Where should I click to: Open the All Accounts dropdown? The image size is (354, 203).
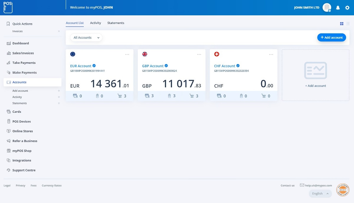[x=86, y=37]
